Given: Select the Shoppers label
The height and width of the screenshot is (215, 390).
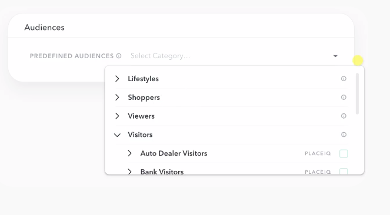Looking at the screenshot, I should coord(144,98).
